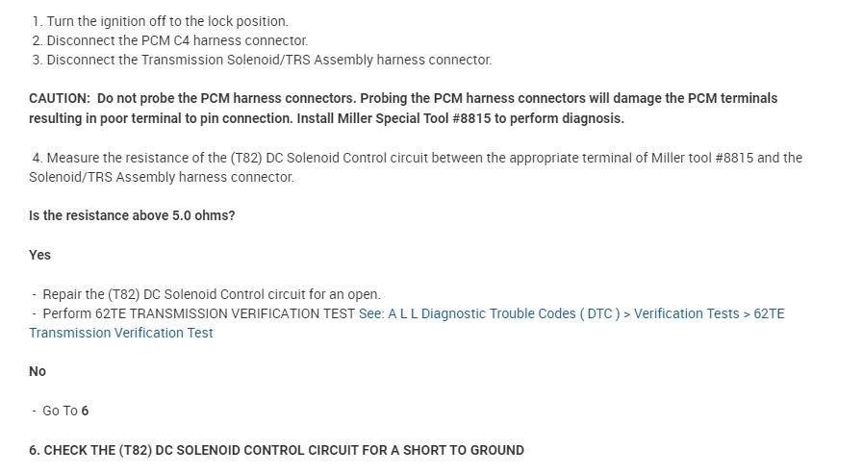The height and width of the screenshot is (474, 863).
Task: Click the "Go To 6" instruction
Action: (x=65, y=411)
